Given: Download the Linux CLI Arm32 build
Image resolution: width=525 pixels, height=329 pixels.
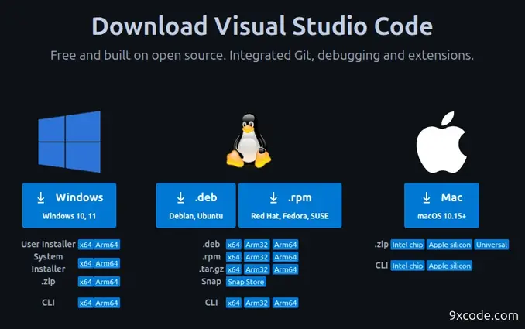Looking at the screenshot, I should click(257, 303).
